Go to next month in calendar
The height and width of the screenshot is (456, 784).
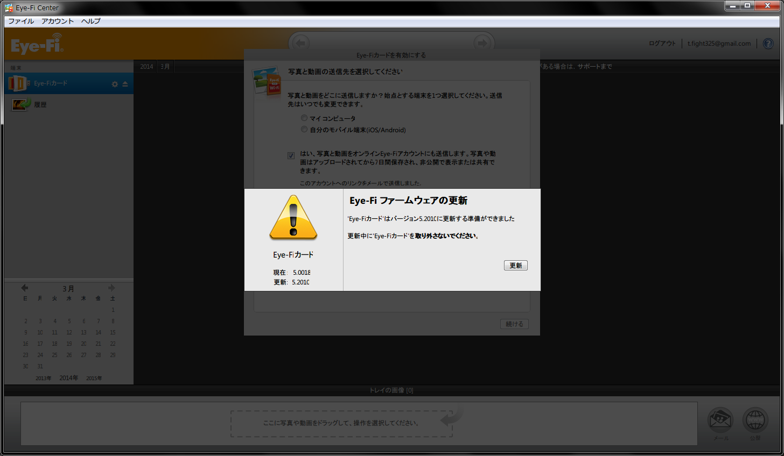(111, 288)
